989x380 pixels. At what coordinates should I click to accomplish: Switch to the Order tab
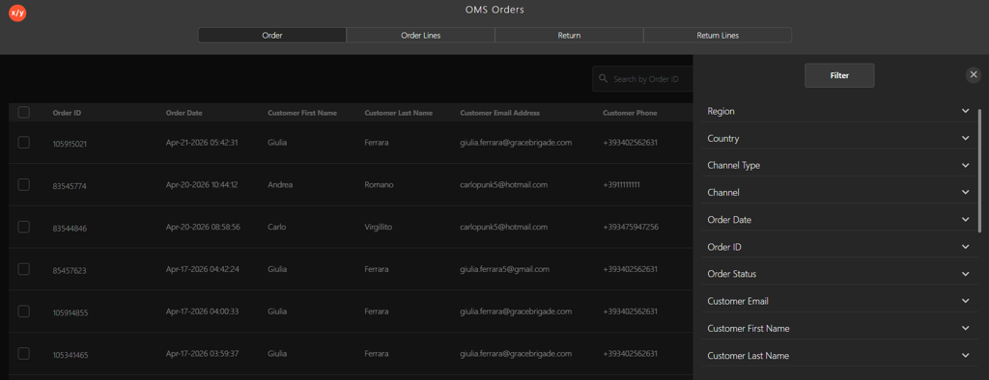(271, 36)
